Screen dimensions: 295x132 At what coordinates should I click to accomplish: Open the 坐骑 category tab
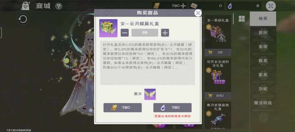click(263, 47)
